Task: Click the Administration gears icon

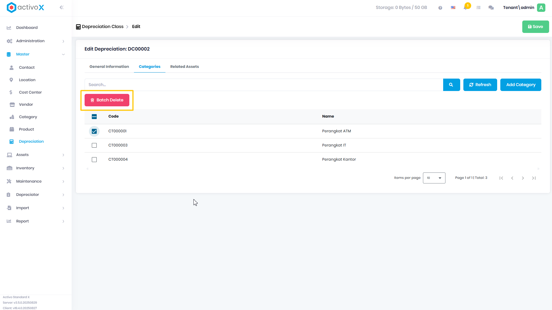Action: (10, 41)
